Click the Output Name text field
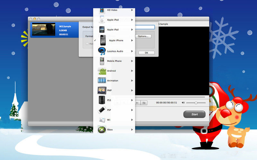 pyautogui.click(x=145, y=27)
